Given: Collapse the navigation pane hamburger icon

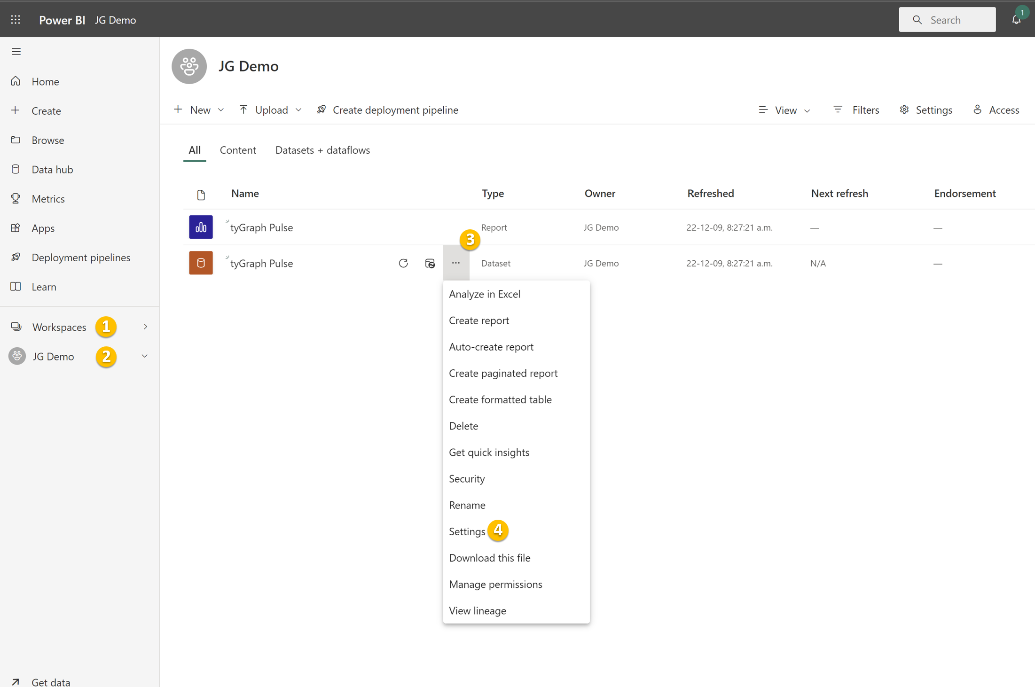Looking at the screenshot, I should coord(16,51).
